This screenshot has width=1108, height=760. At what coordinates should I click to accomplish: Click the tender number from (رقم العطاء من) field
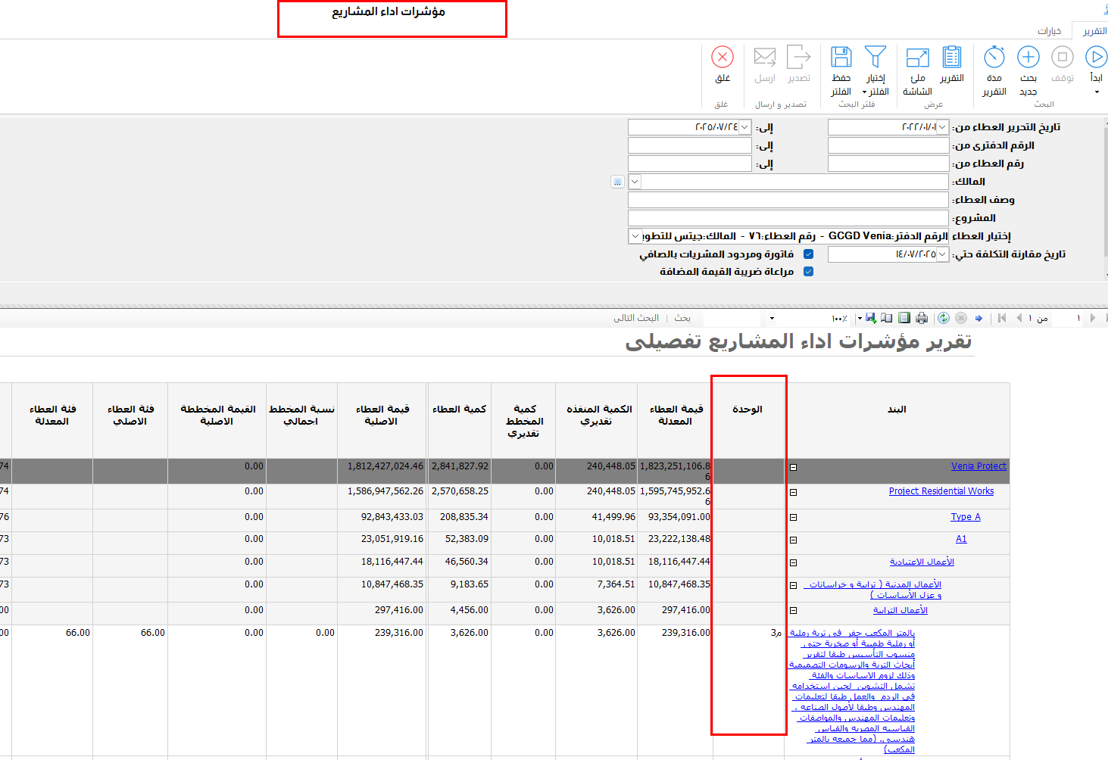click(x=888, y=164)
